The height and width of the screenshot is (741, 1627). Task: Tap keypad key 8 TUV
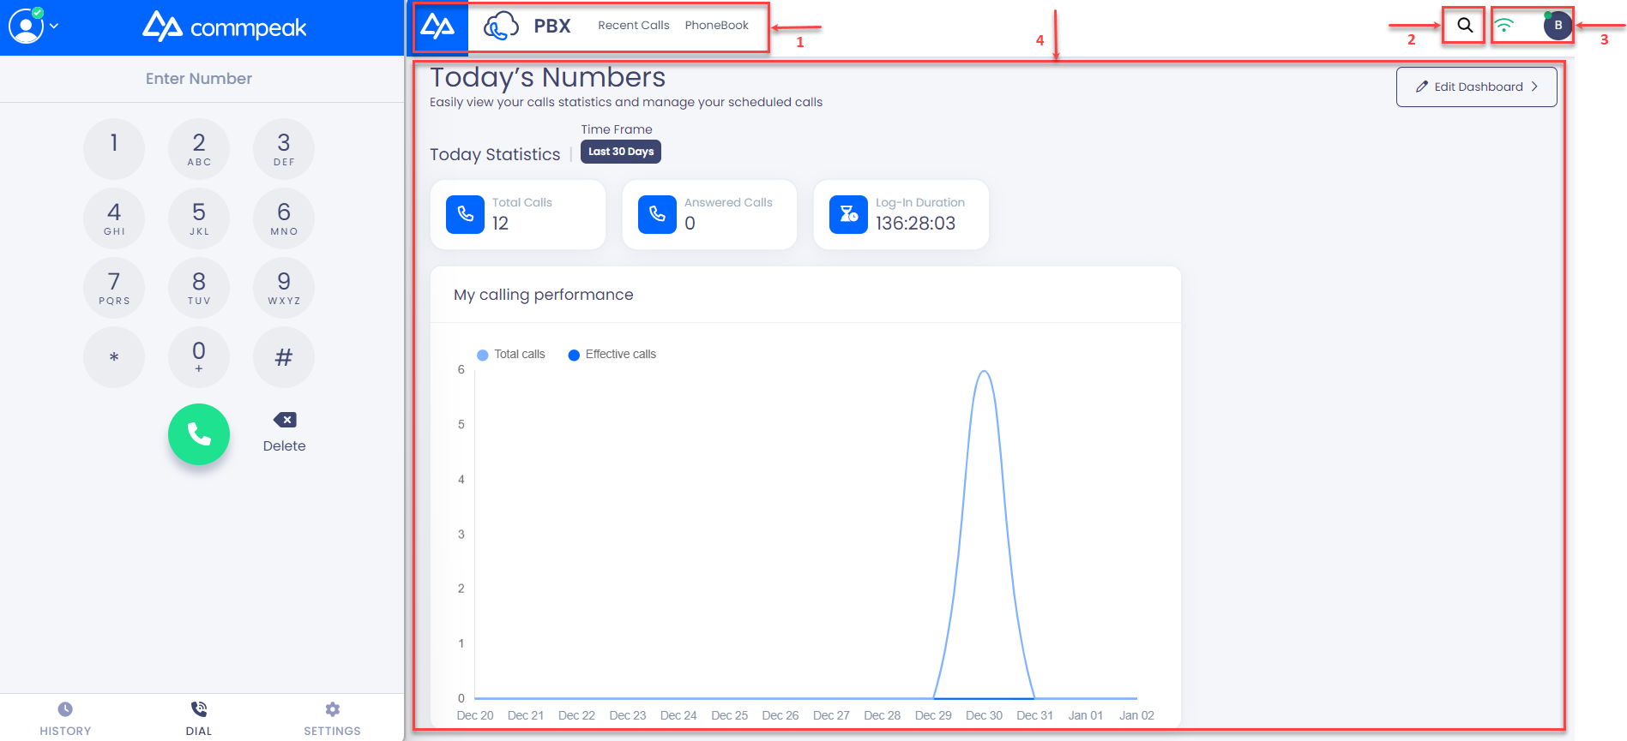click(x=199, y=288)
